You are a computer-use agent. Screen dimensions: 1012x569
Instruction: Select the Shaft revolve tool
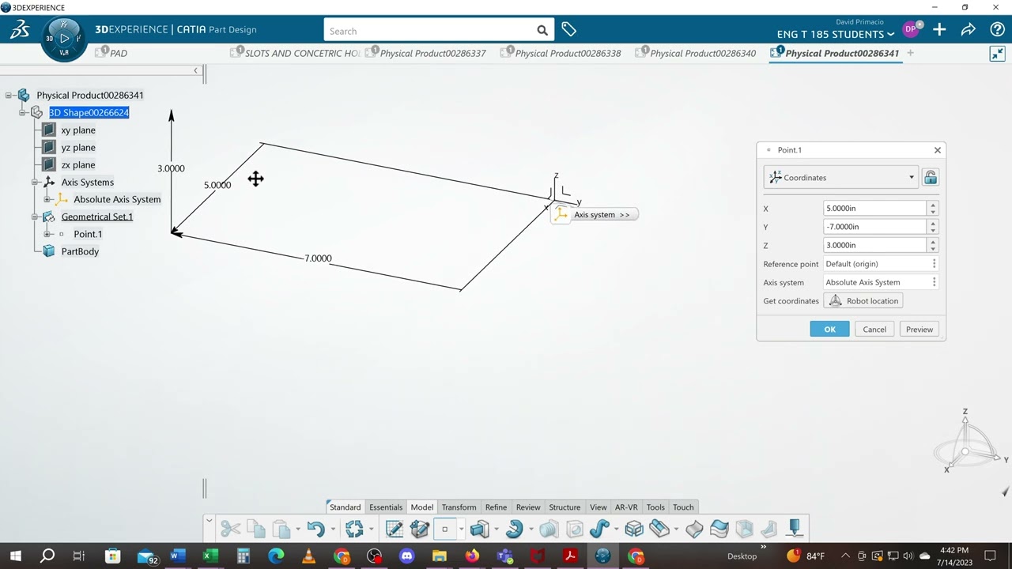515,529
